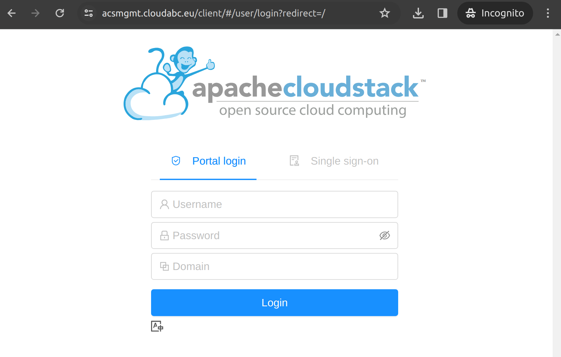The image size is (561, 357).
Task: Click the blue Login button
Action: point(275,303)
